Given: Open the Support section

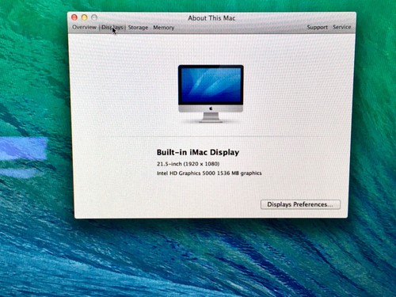Looking at the screenshot, I should [317, 28].
